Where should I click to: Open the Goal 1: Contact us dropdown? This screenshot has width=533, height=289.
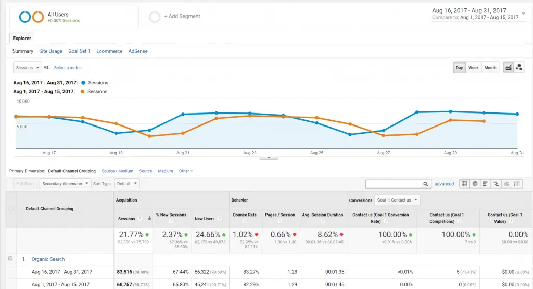point(397,200)
